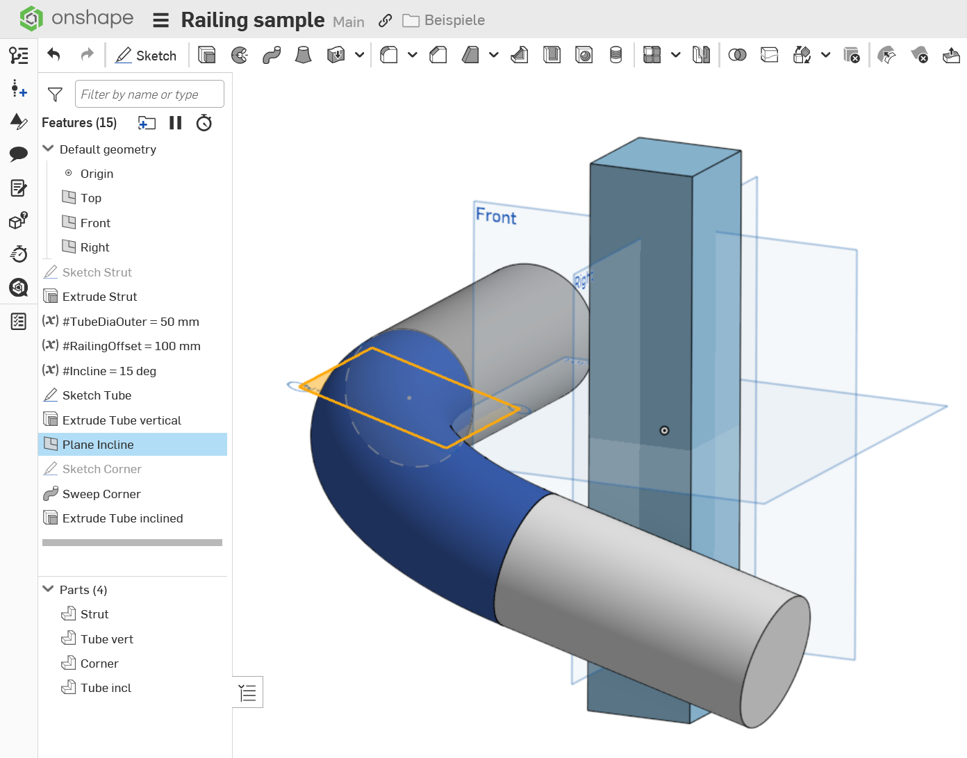Viewport: 967px width, 758px height.
Task: Click the Railing sample document title
Action: pyautogui.click(x=253, y=20)
